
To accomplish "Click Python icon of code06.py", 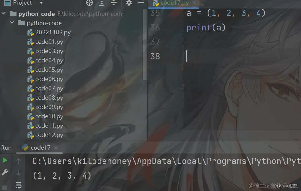I will click(31, 79).
